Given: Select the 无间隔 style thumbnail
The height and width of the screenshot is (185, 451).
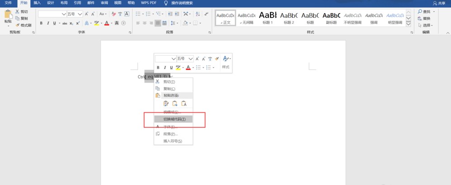Looking at the screenshot, I should pyautogui.click(x=247, y=18).
